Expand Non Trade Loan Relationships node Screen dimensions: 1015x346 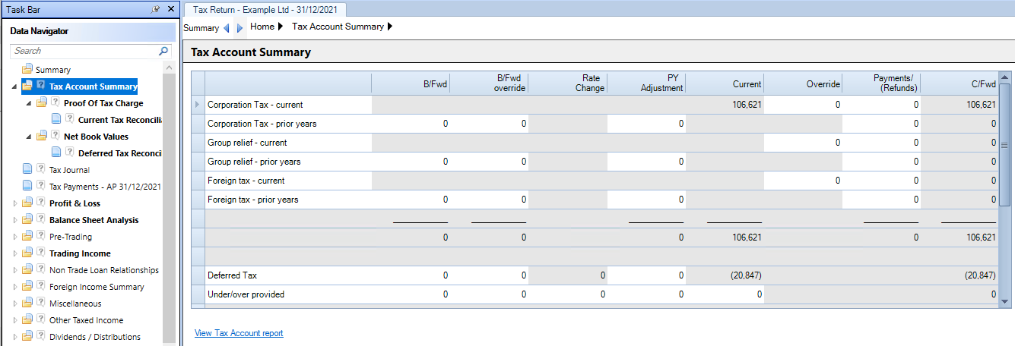click(15, 269)
